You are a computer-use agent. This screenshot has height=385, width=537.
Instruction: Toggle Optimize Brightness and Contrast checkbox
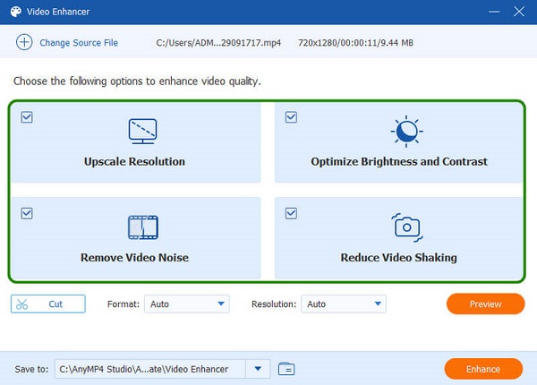pos(291,117)
